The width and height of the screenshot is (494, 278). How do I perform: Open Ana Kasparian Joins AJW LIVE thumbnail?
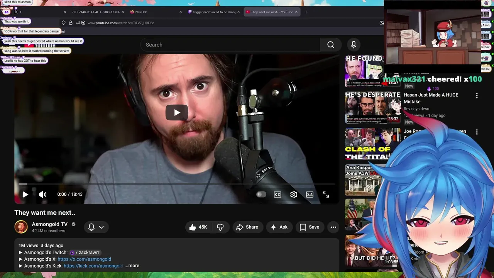click(363, 180)
